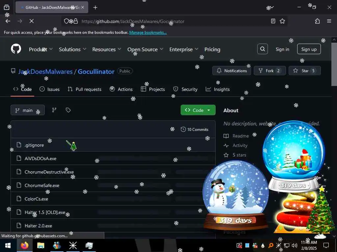Open the Security tab

click(185, 89)
